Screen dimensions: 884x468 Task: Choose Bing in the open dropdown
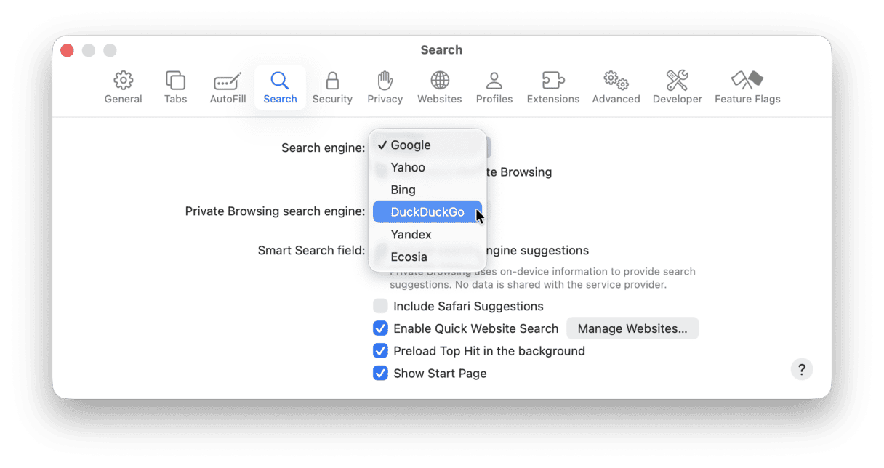point(403,189)
